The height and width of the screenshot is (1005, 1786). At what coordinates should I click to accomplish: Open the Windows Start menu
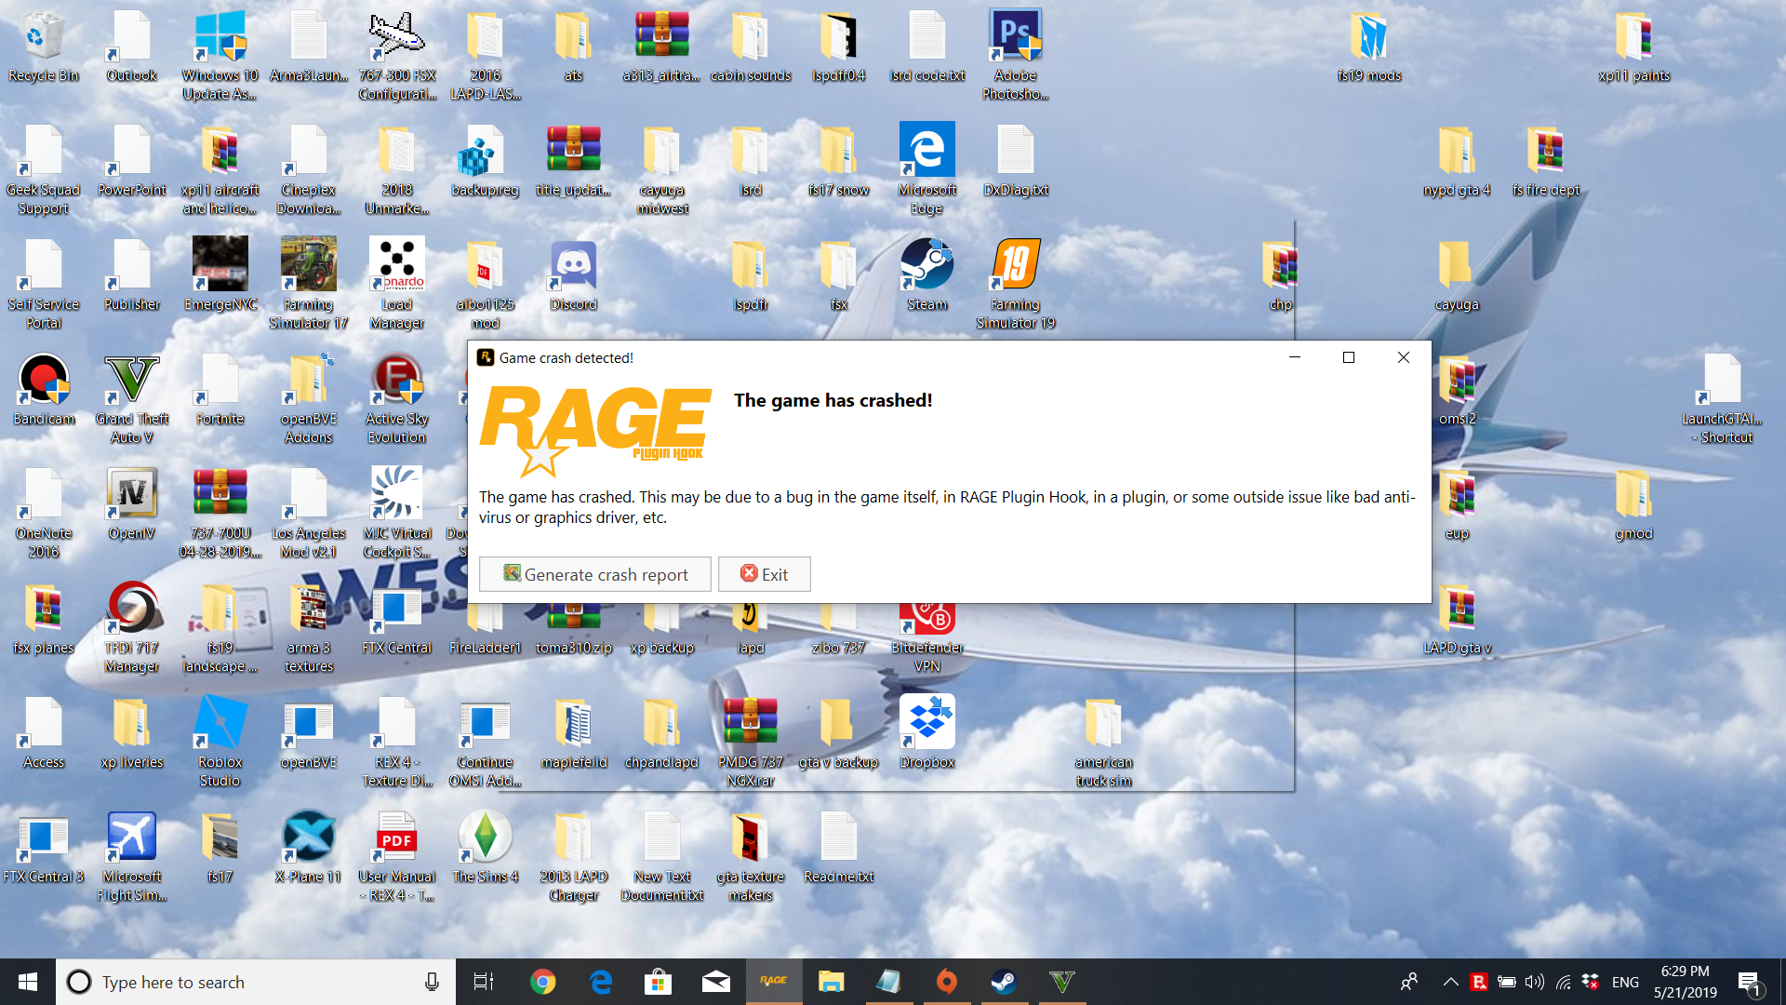[x=28, y=982]
